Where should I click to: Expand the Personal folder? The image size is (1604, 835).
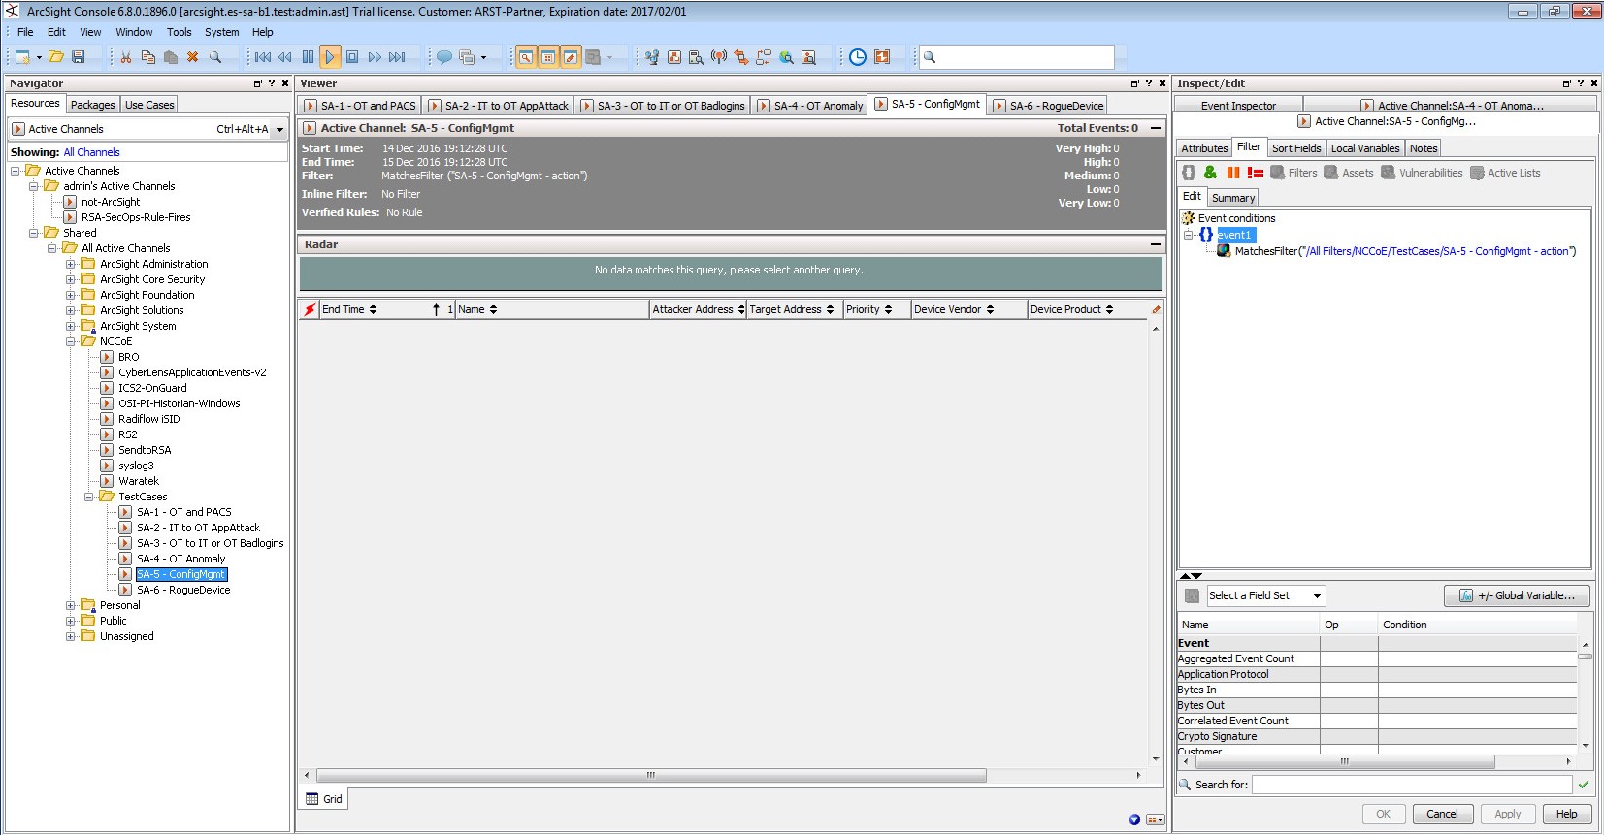[x=70, y=605]
